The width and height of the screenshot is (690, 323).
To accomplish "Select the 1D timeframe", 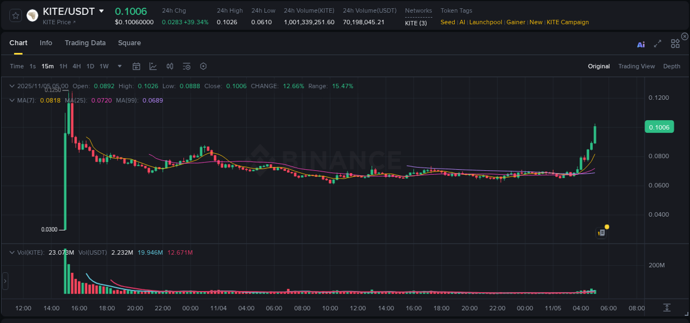I will click(90, 66).
